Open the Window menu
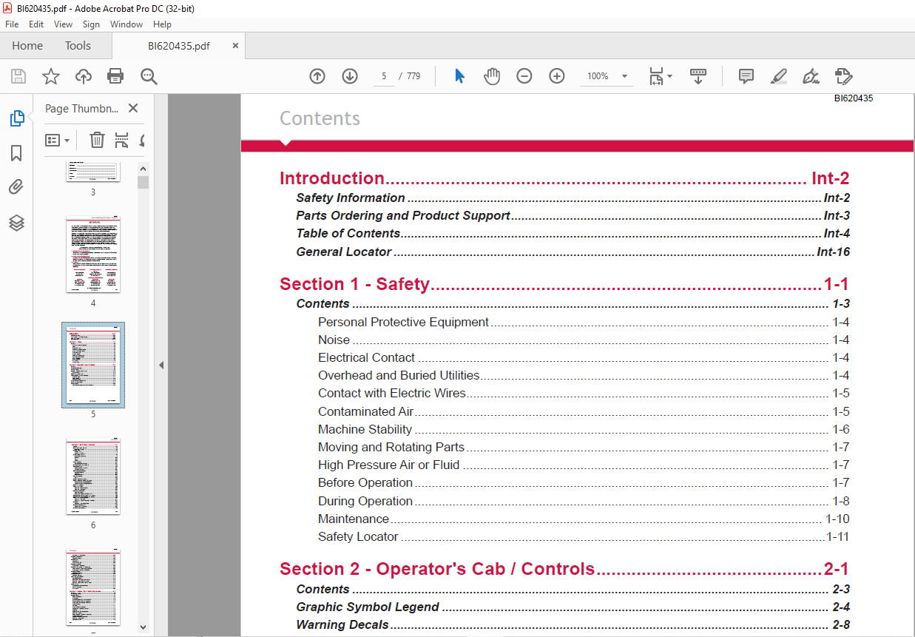915x637 pixels. (126, 24)
